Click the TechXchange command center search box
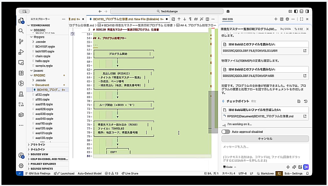328x186 pixels. tap(167, 11)
